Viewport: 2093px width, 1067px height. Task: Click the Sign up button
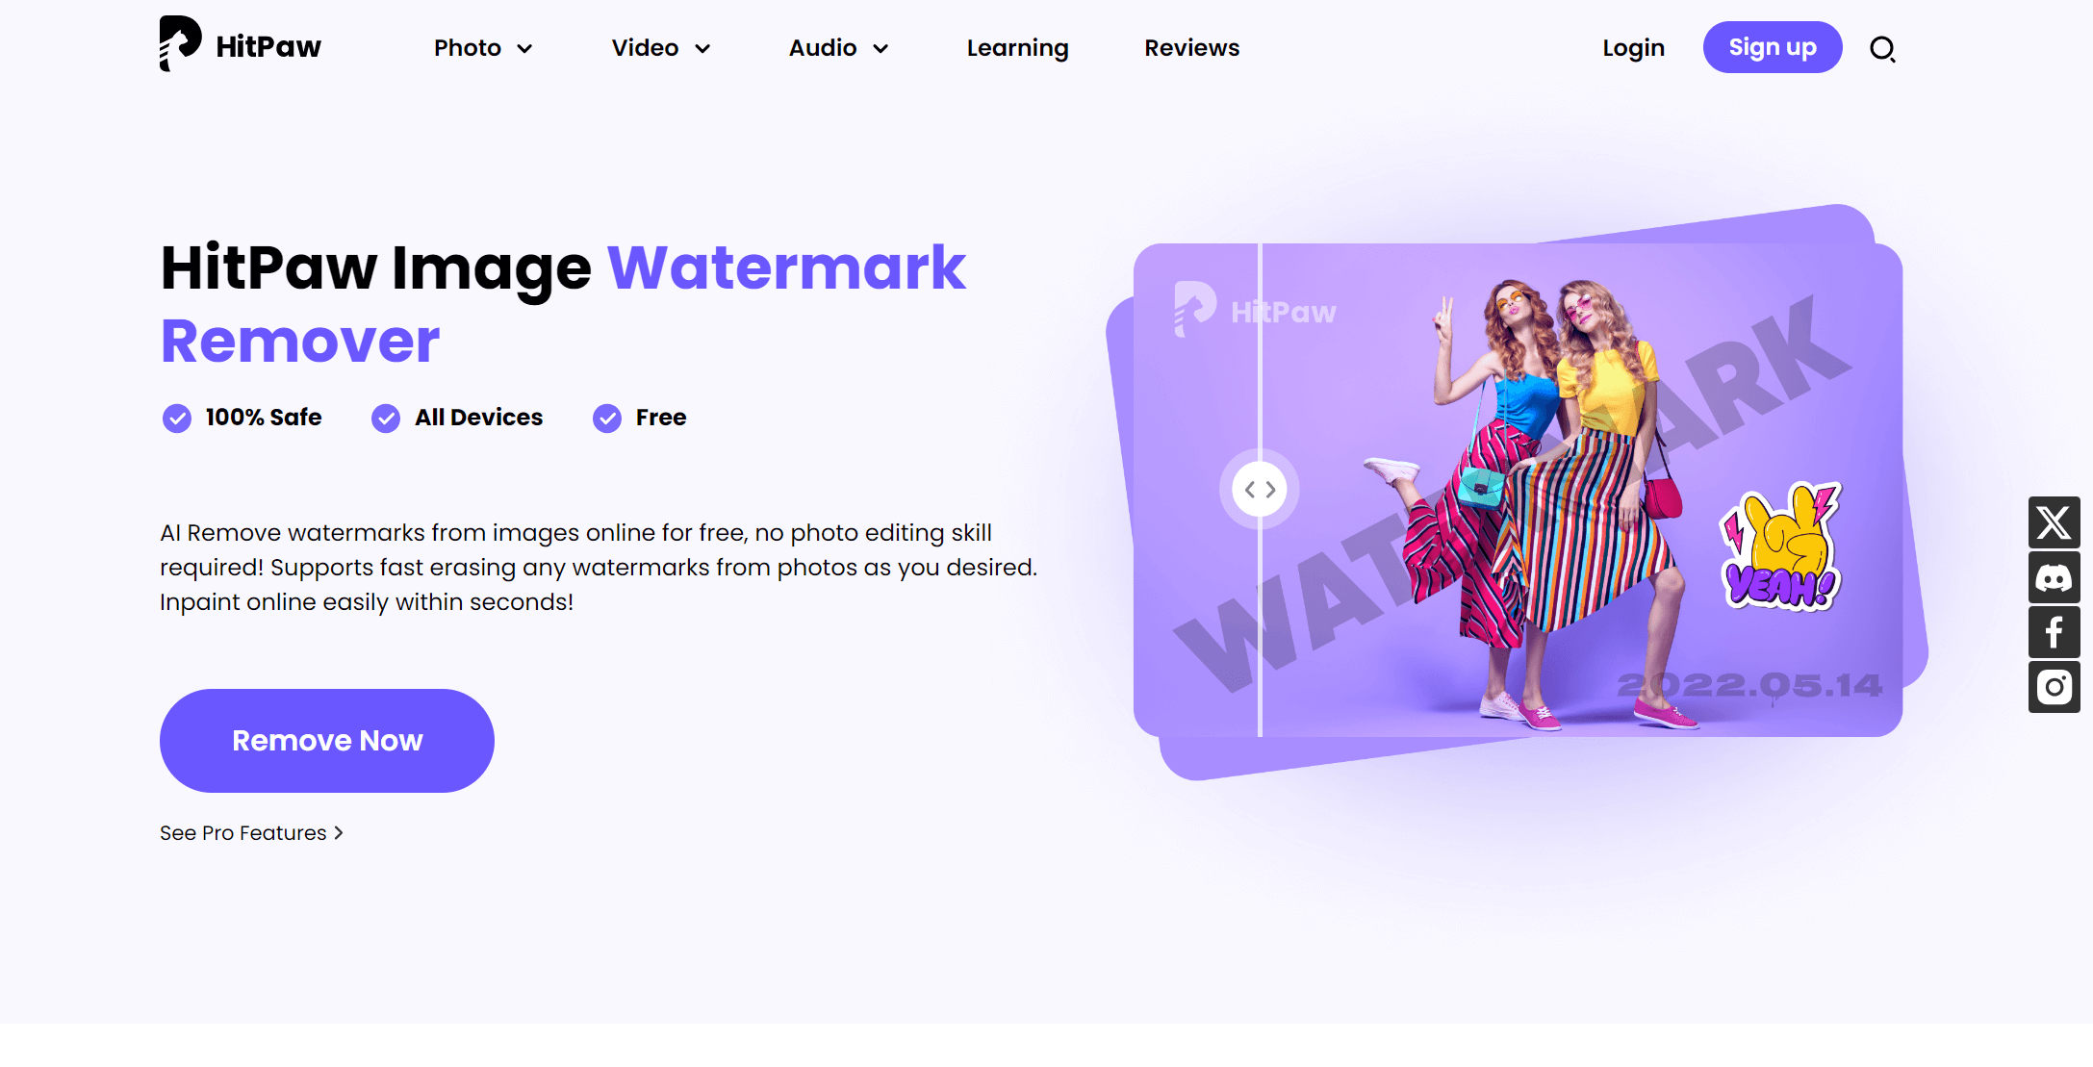[1773, 47]
